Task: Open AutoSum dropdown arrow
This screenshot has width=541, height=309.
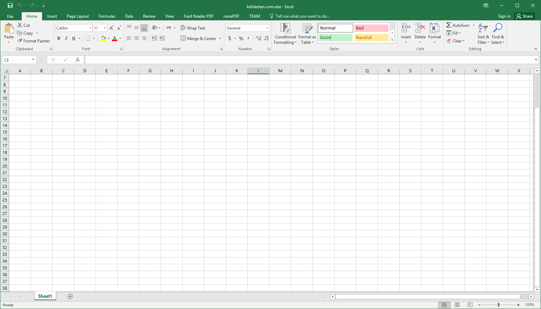Action: point(474,25)
